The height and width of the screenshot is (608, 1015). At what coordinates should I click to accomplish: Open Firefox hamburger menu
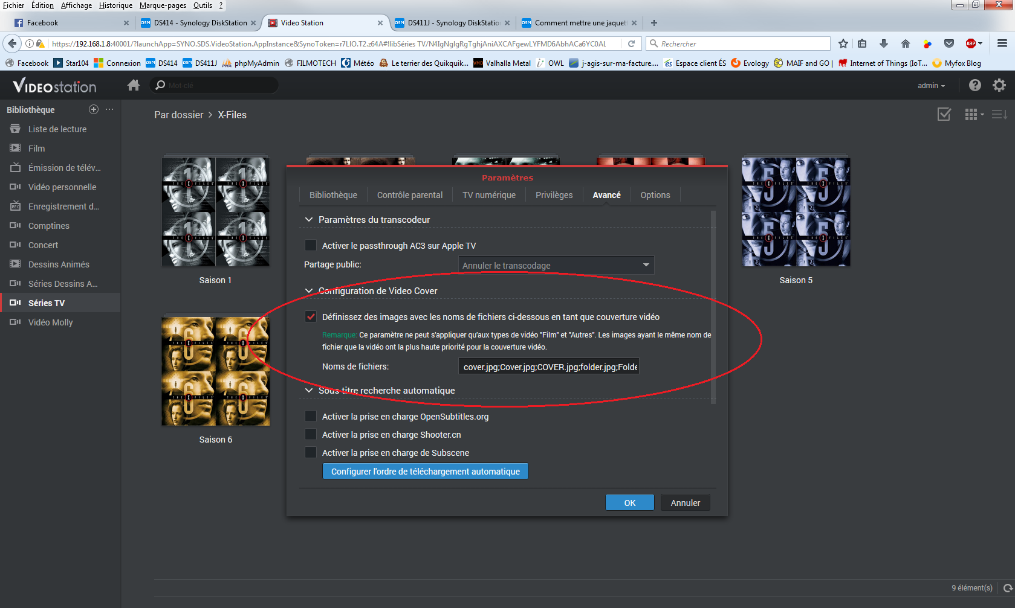point(1002,43)
